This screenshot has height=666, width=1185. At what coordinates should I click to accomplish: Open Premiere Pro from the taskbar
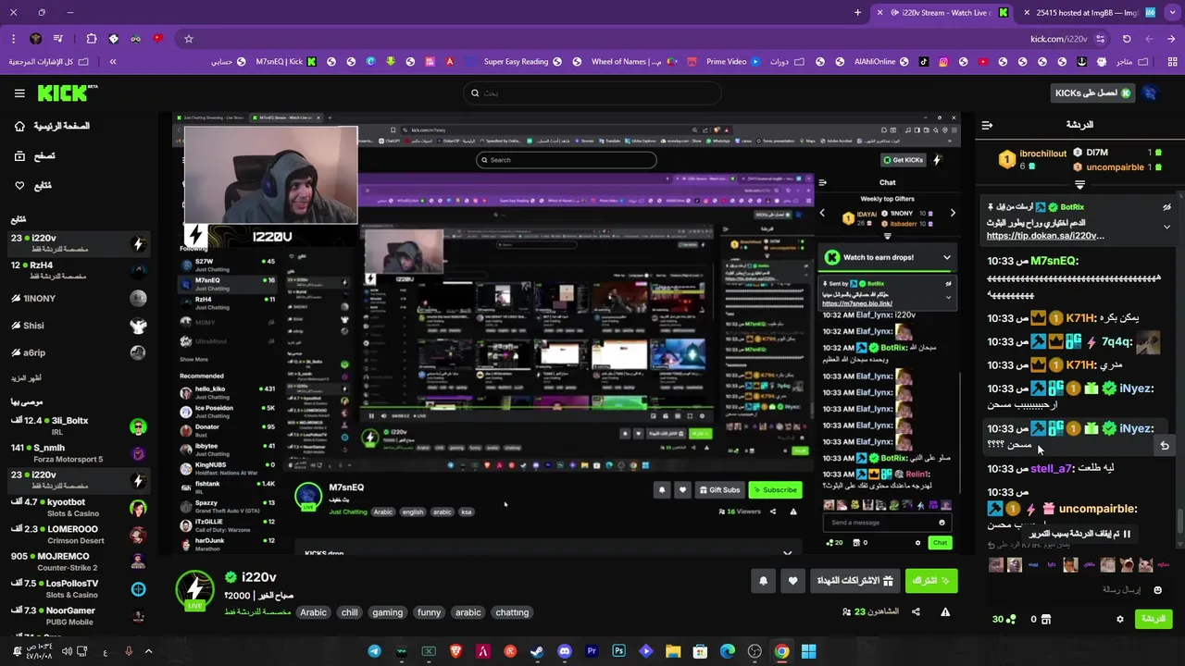(x=592, y=651)
